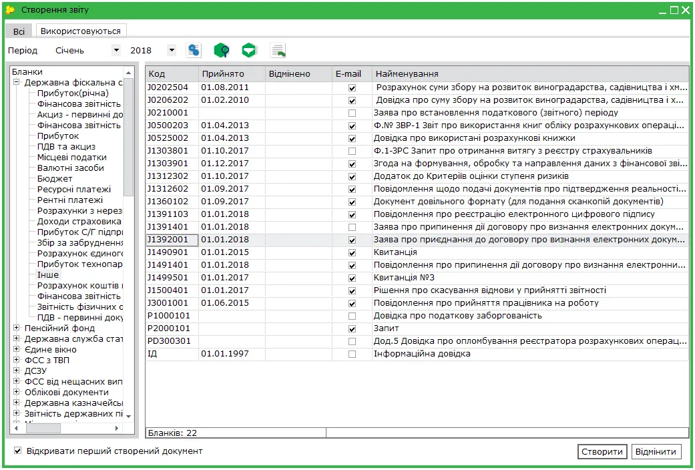Select row with code J3001001
Viewport: 695px width, 470px height.
pyautogui.click(x=417, y=303)
